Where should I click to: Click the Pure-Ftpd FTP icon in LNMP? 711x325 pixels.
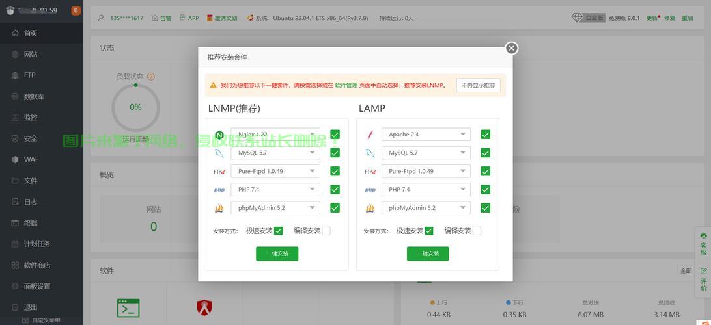click(x=219, y=172)
